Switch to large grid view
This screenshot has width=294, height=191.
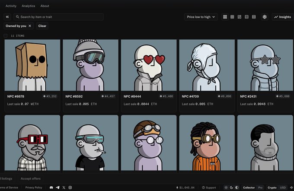click(225, 17)
